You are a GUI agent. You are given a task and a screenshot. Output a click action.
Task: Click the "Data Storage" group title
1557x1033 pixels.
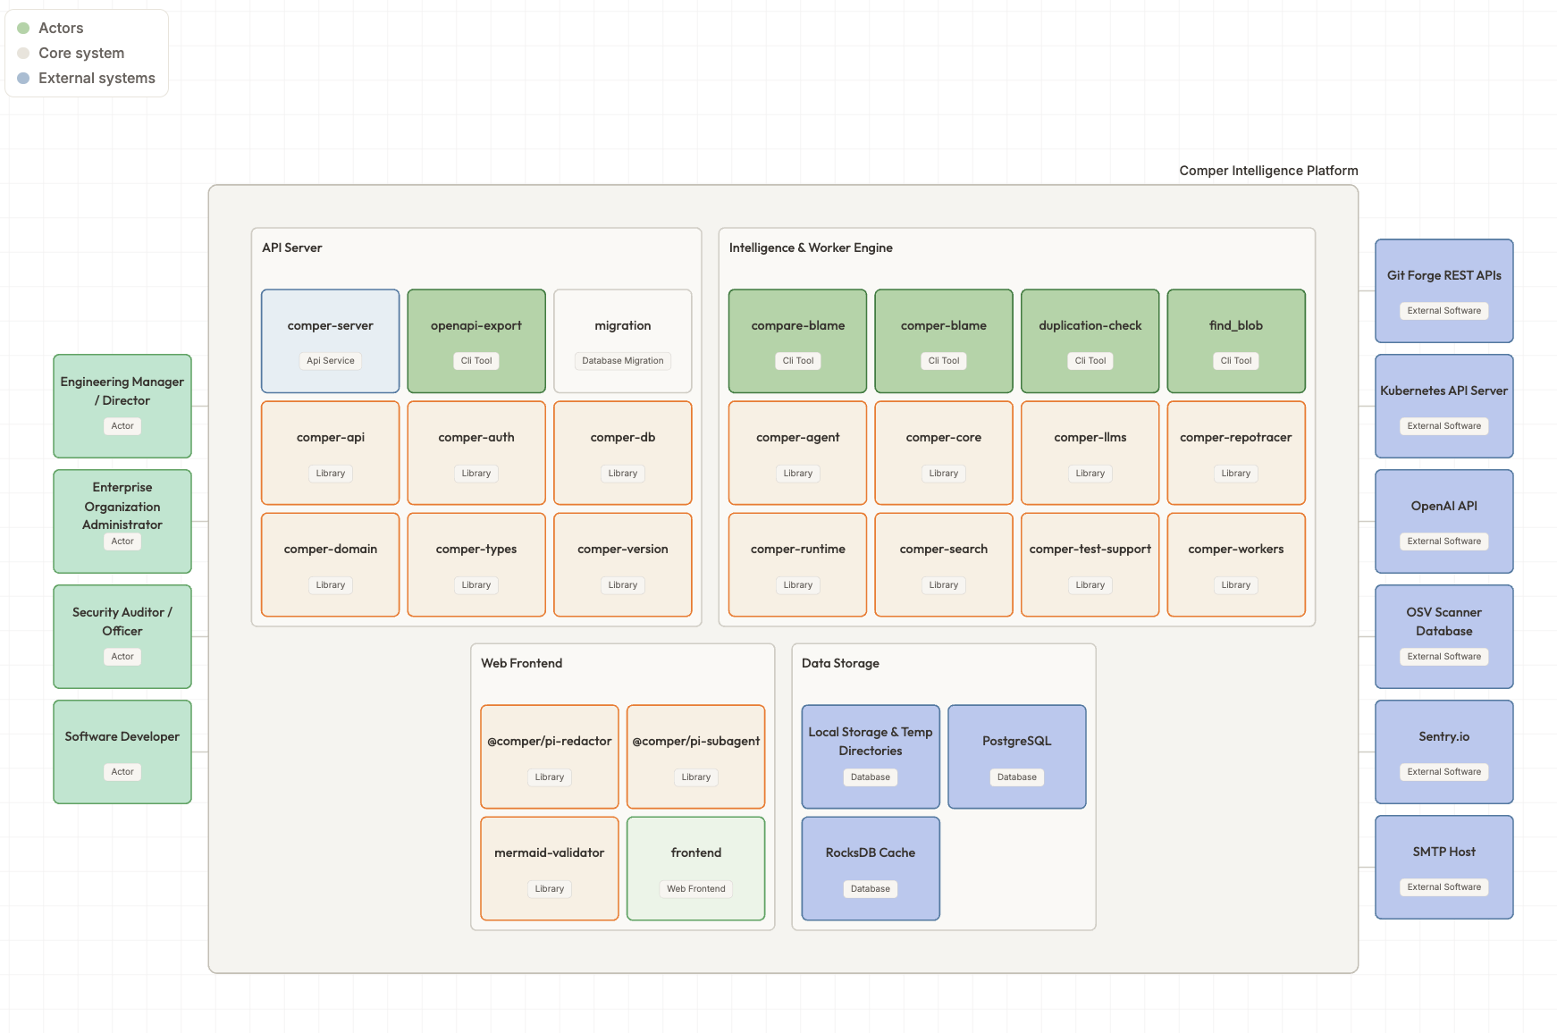[840, 664]
